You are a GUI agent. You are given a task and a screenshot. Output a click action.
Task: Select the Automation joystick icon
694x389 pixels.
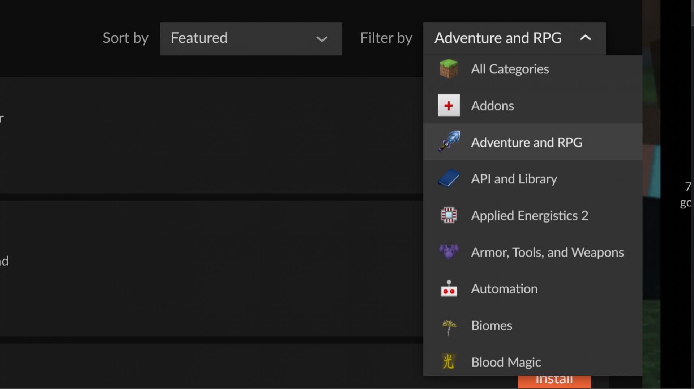(x=449, y=288)
